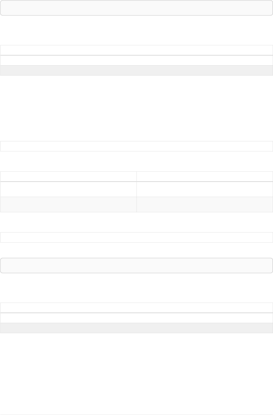
Task: Select the left light-gray cell in the two-column table's last row
Action: tap(68, 204)
